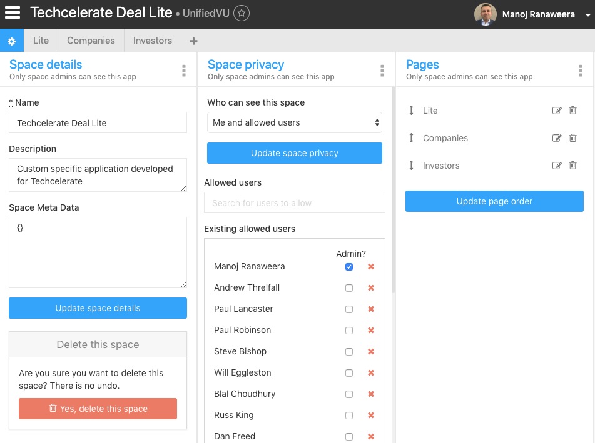Switch to the Investors tab
Image resolution: width=595 pixels, height=443 pixels.
pyautogui.click(x=152, y=41)
